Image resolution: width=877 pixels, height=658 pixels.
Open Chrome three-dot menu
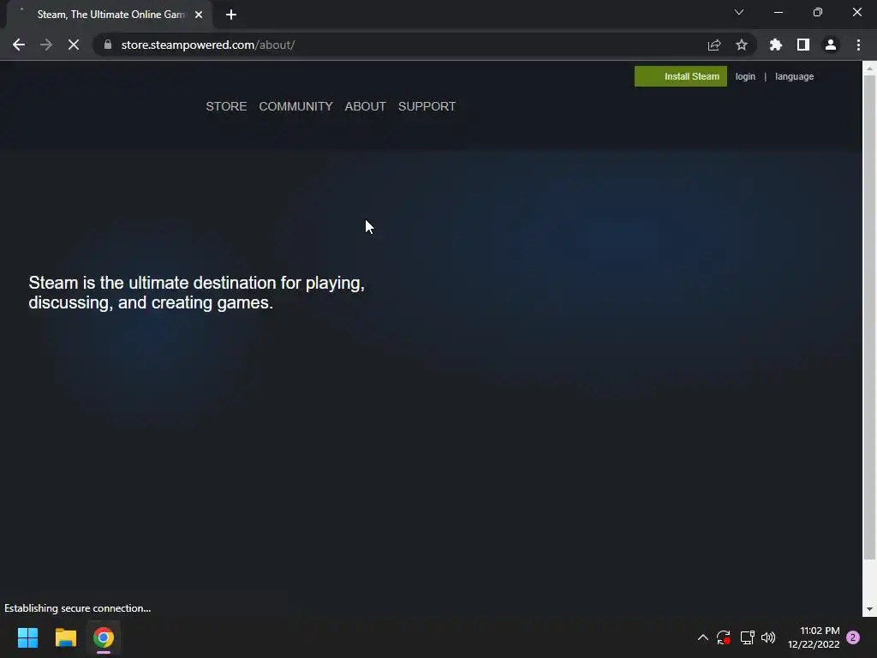(x=858, y=45)
